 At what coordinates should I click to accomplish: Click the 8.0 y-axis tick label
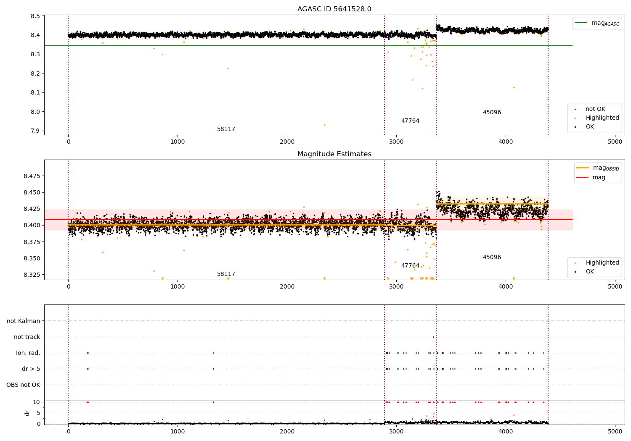35,112
